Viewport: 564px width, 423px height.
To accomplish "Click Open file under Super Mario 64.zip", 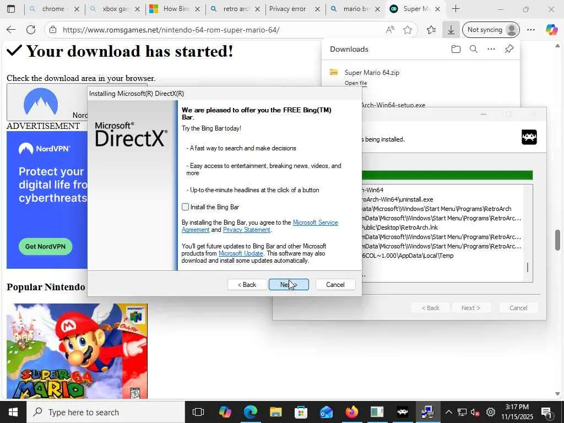I will tap(355, 83).
